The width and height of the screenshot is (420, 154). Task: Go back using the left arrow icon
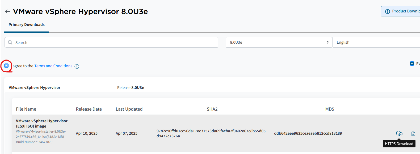click(7, 11)
